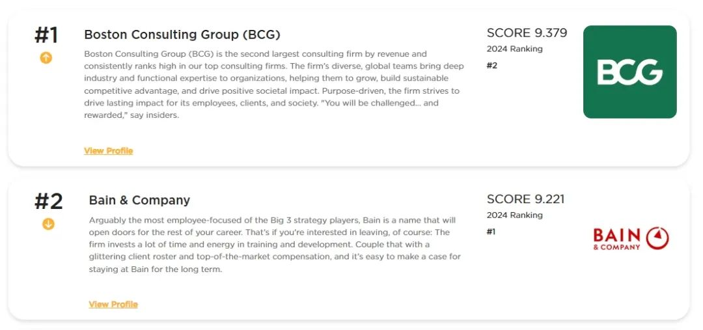This screenshot has width=703, height=330.
Task: Click the Bain description paragraph
Action: tap(275, 245)
